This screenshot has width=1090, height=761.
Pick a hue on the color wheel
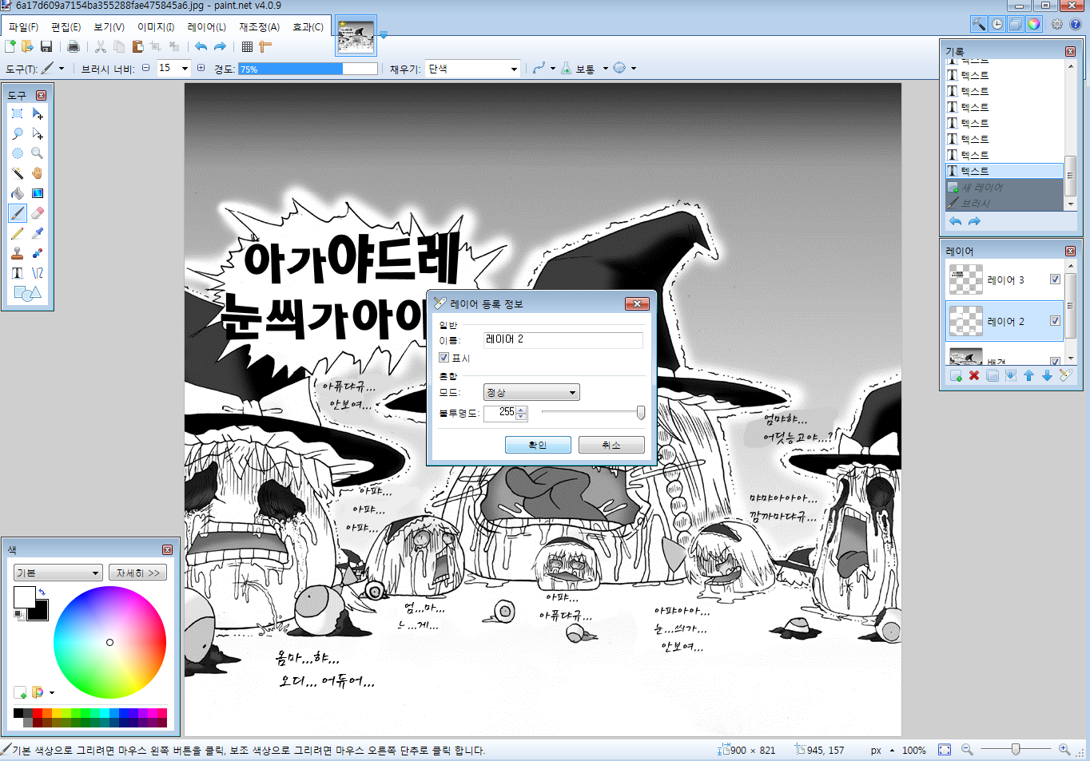pos(109,642)
